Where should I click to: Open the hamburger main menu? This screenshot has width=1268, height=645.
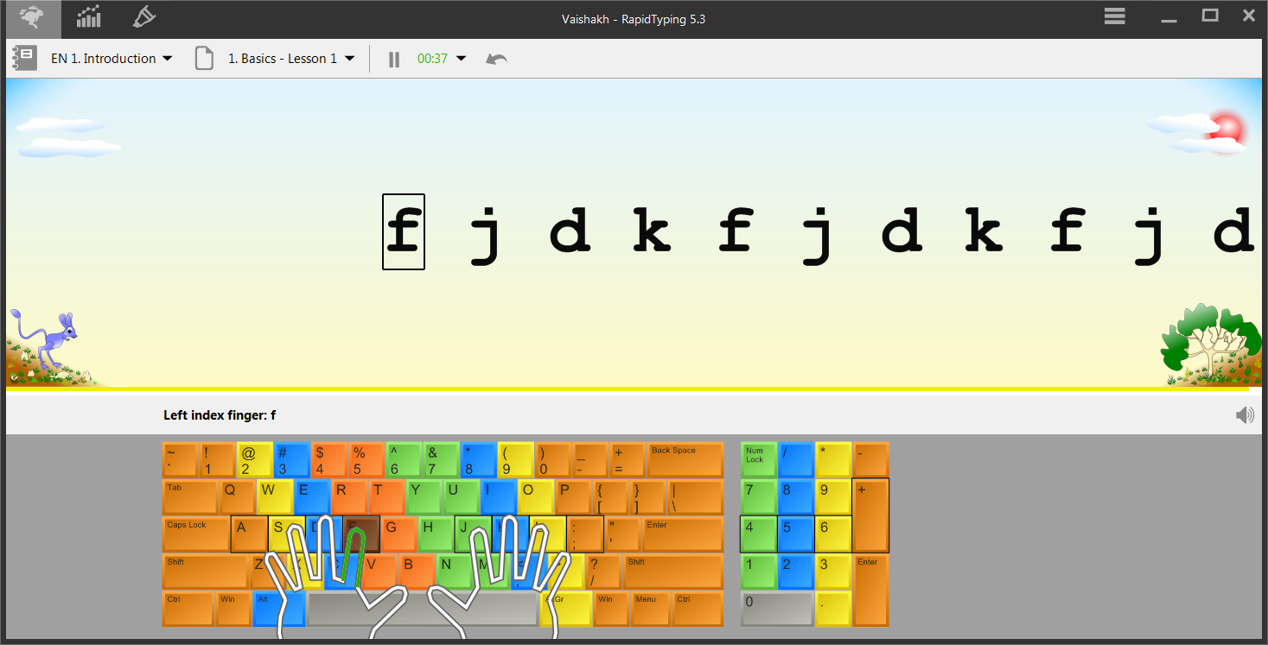[x=1114, y=16]
